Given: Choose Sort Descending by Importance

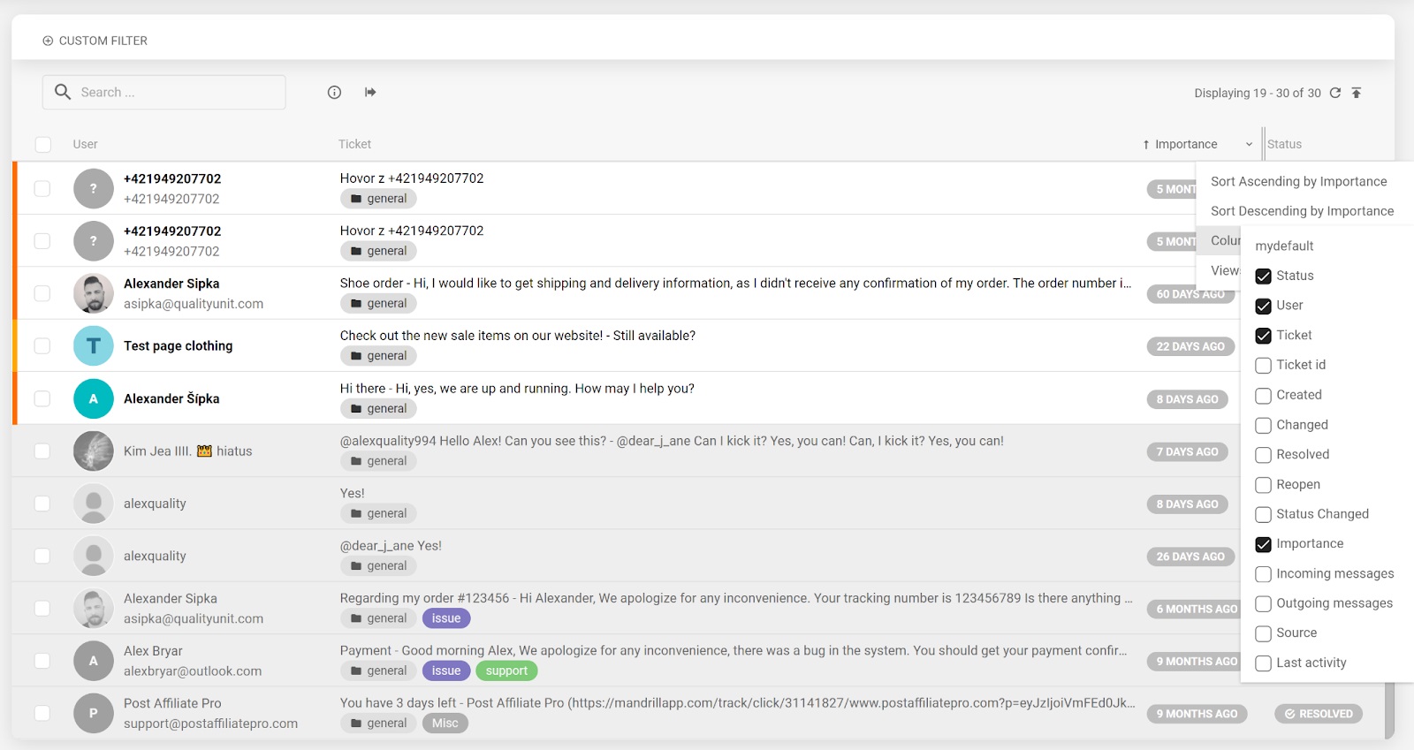Looking at the screenshot, I should (1302, 211).
